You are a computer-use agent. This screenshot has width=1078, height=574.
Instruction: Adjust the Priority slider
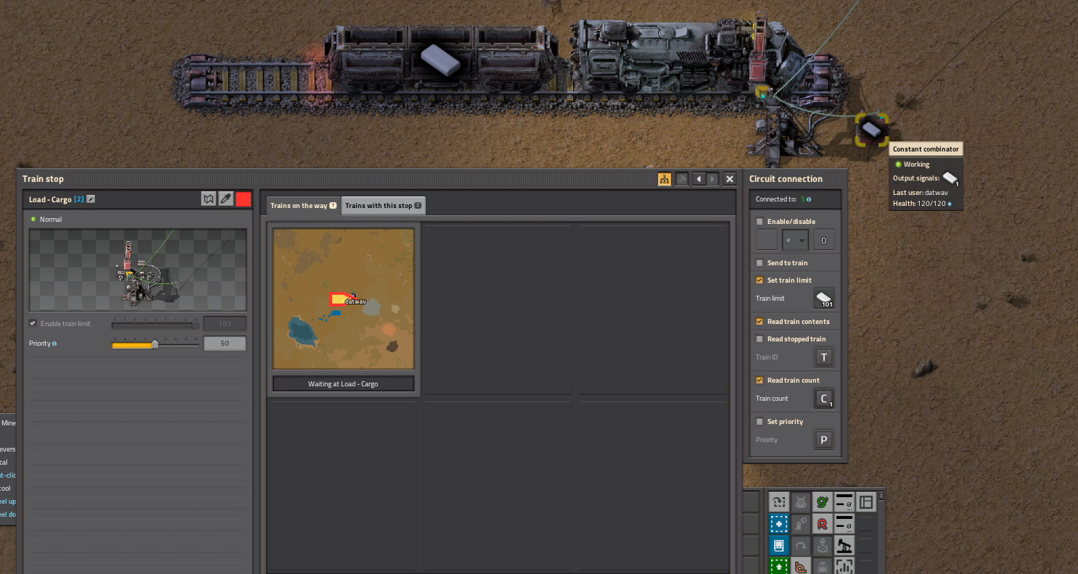[155, 344]
